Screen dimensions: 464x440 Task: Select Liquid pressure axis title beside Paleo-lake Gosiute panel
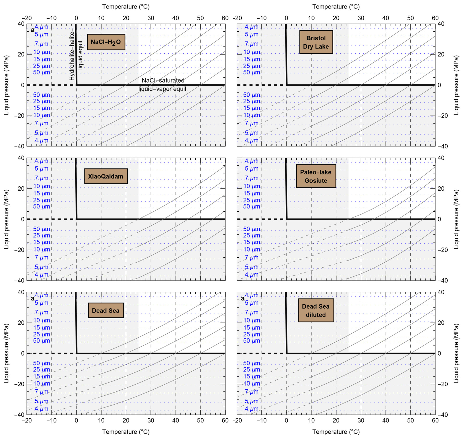tap(456, 219)
